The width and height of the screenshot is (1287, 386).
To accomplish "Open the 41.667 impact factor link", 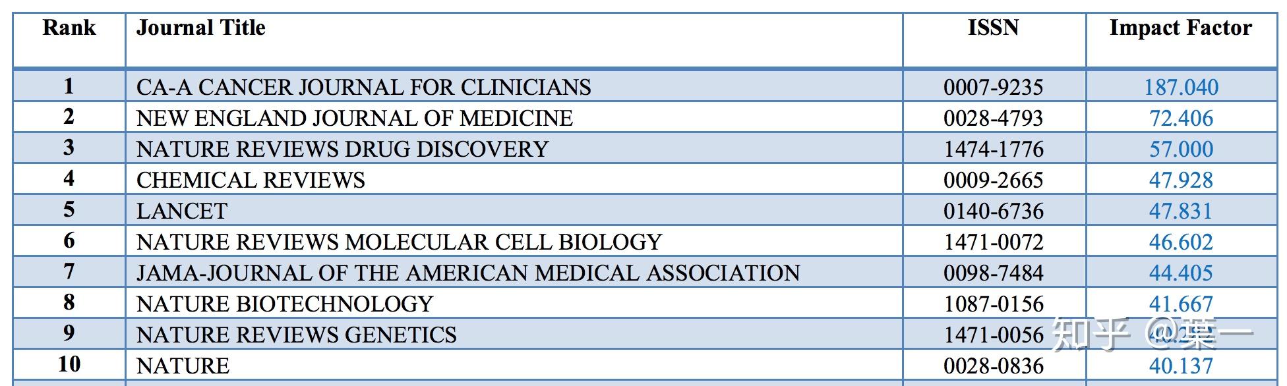I will (x=1181, y=304).
